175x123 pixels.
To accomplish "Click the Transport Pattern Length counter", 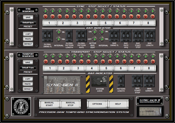I will pyautogui.click(x=121, y=80).
